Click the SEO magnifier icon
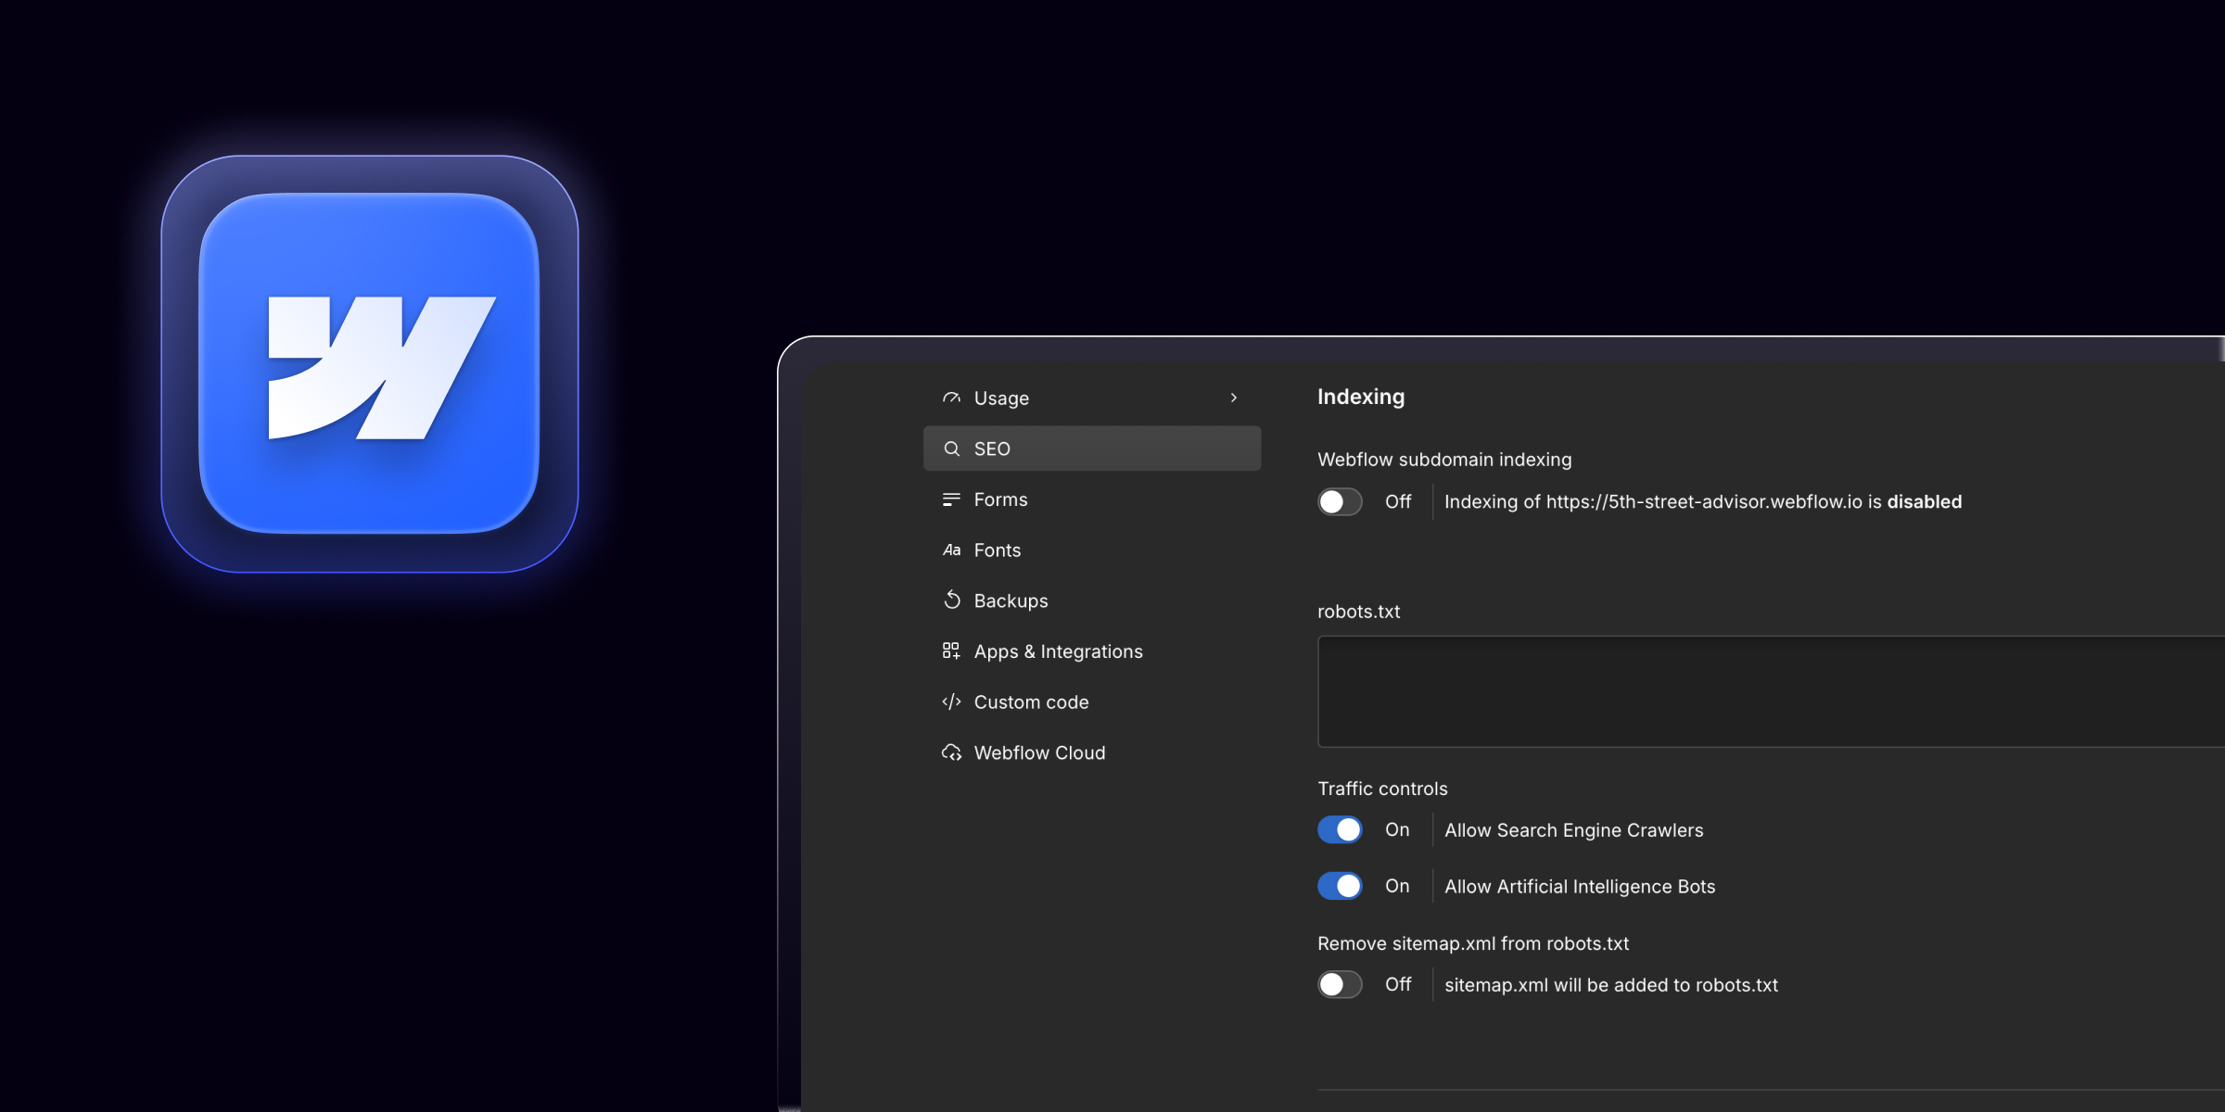 coord(951,449)
